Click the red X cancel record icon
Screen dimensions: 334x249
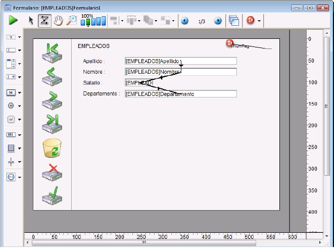point(52,172)
